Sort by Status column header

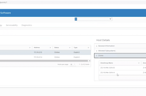(x=56, y=47)
